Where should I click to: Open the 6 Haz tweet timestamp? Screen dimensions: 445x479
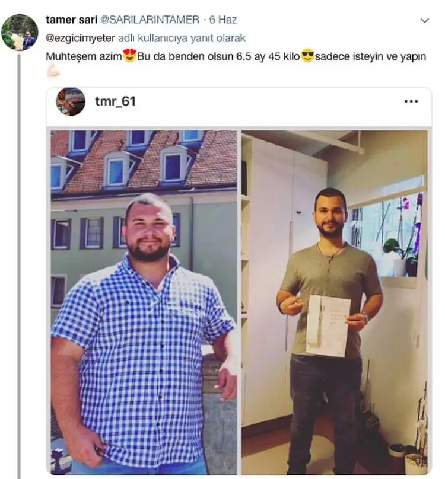click(223, 20)
